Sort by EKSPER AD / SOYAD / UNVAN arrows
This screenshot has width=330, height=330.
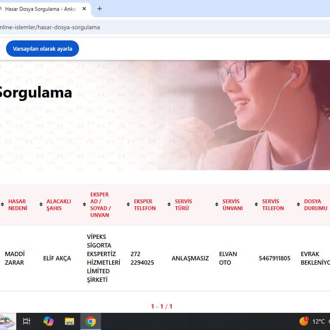(x=84, y=205)
